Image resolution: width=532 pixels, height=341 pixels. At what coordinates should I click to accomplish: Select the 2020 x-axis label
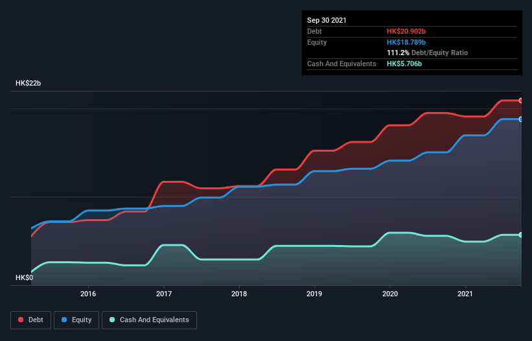(390, 294)
